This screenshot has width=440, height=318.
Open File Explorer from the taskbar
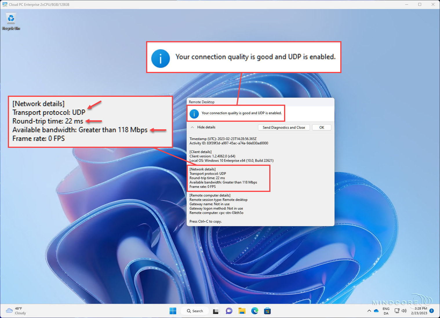[x=242, y=311]
